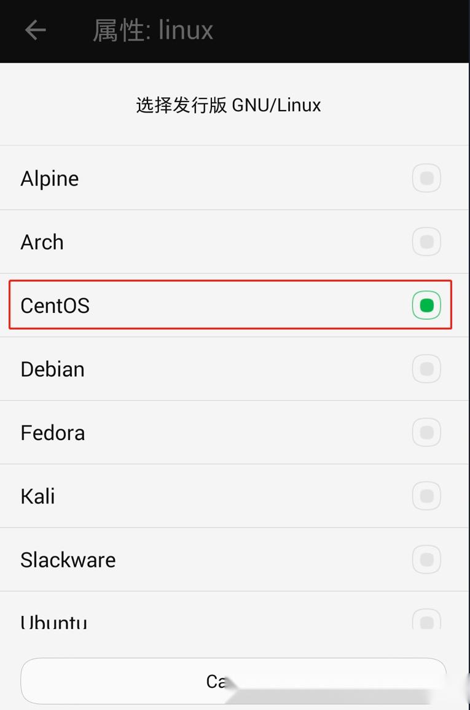Select the Slackware radio button
The image size is (470, 710).
[x=426, y=559]
